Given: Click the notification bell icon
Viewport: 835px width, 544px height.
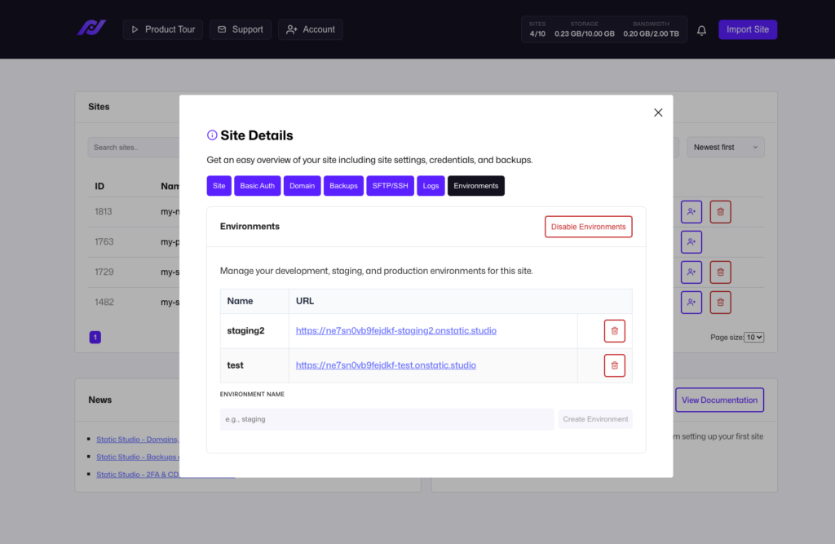Looking at the screenshot, I should pos(701,29).
